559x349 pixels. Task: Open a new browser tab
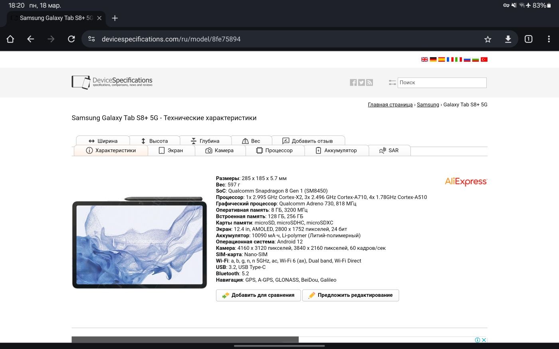coord(115,18)
